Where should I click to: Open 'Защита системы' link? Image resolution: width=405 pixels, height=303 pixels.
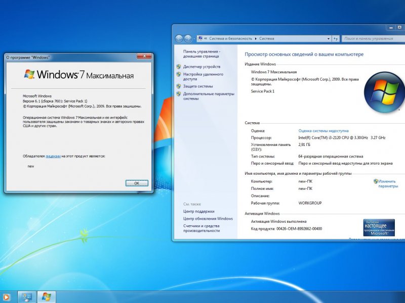tap(198, 86)
